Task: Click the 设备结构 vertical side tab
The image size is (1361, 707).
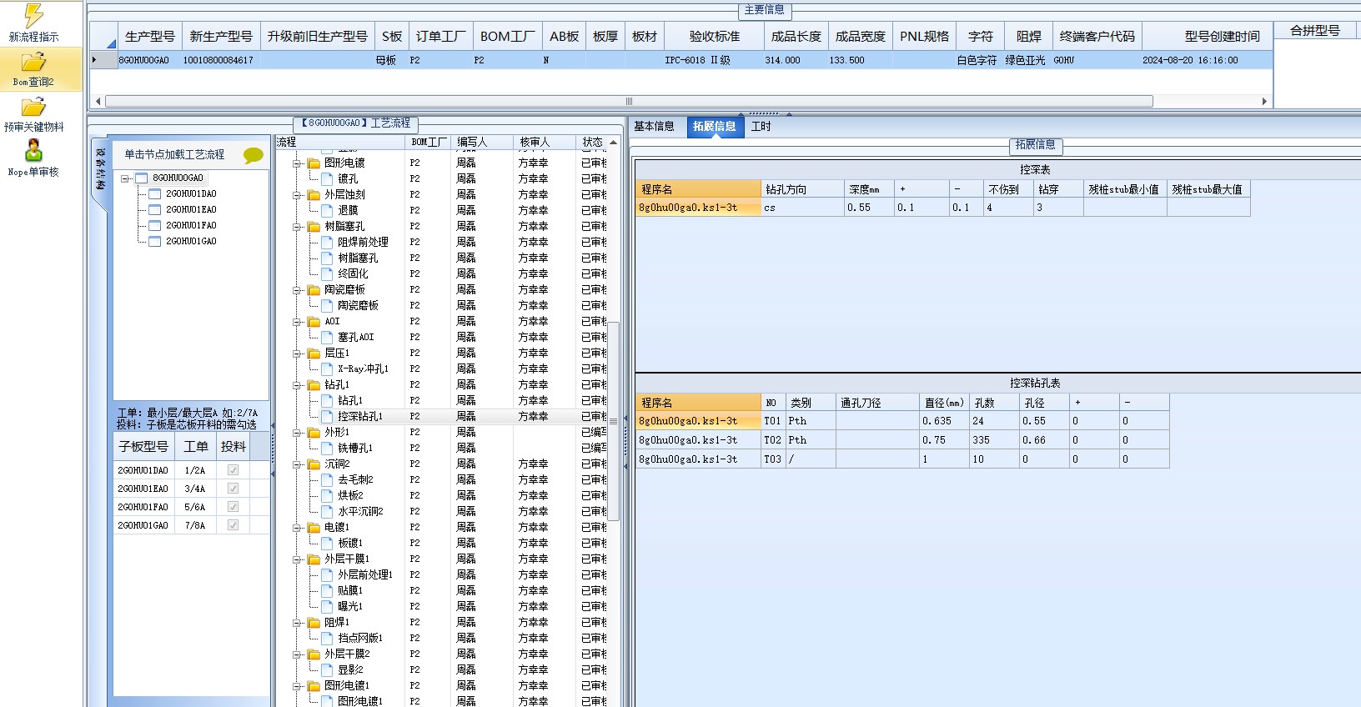Action: pos(100,170)
